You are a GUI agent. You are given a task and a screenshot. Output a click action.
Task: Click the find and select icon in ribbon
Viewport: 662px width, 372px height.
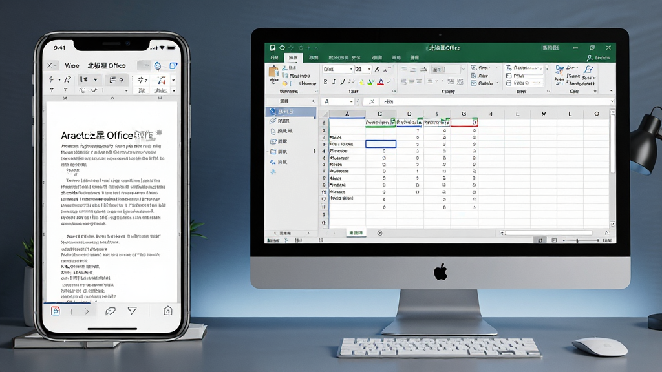tap(588, 70)
